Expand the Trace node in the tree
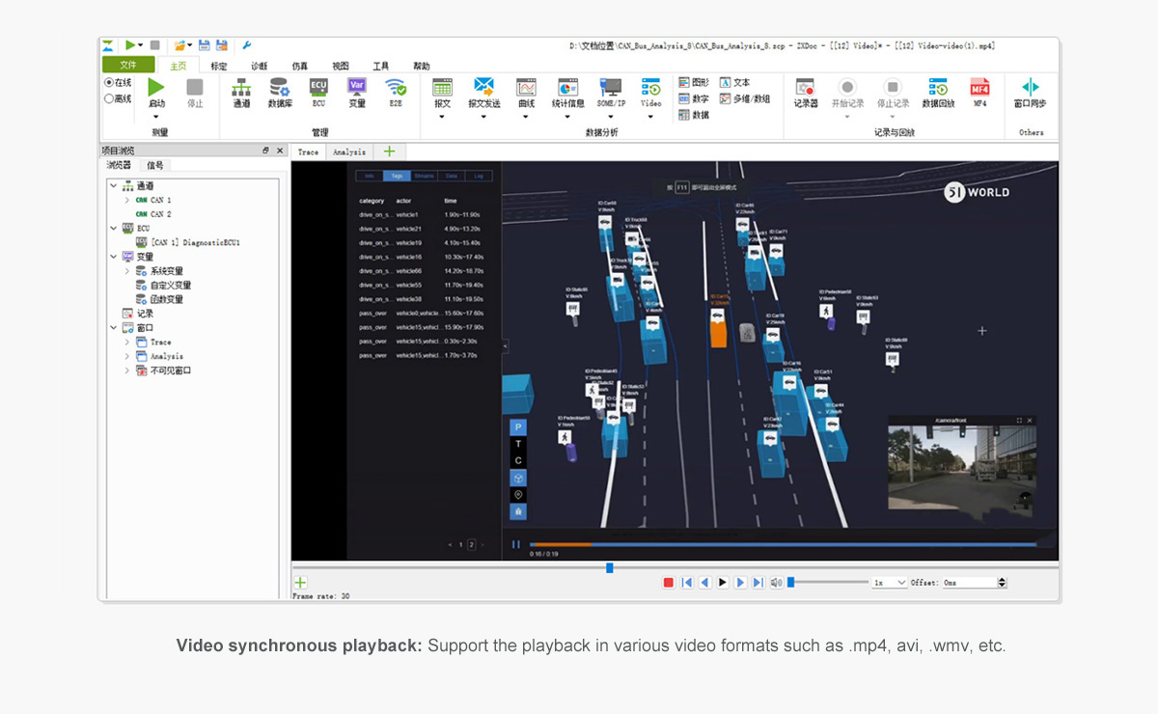1158x714 pixels. 127,343
